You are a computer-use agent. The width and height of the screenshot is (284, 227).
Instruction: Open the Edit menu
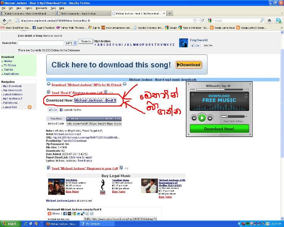coord(11,8)
